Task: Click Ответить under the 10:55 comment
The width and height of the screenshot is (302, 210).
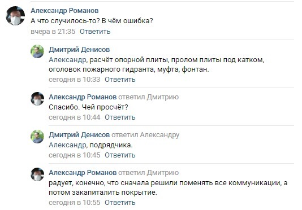Action: click(120, 203)
